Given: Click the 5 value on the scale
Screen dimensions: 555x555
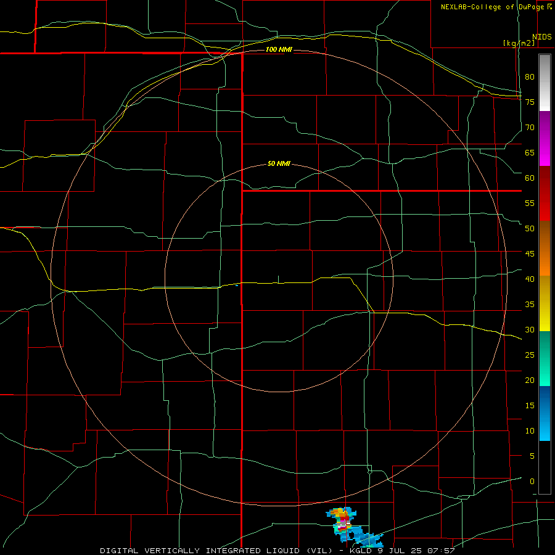Looking at the screenshot, I should point(532,456).
